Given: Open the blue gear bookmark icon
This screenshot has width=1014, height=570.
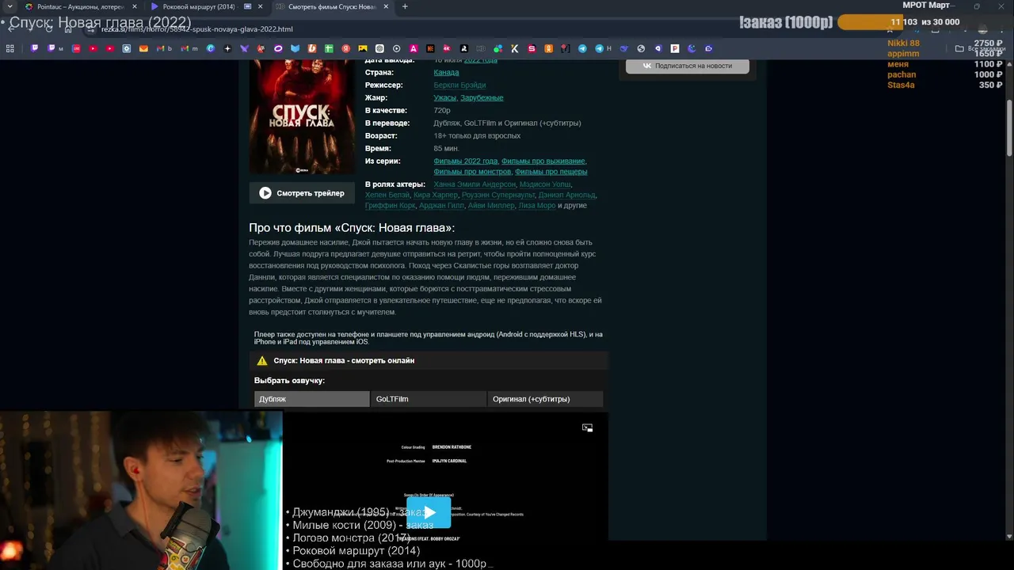Looking at the screenshot, I should [x=127, y=48].
